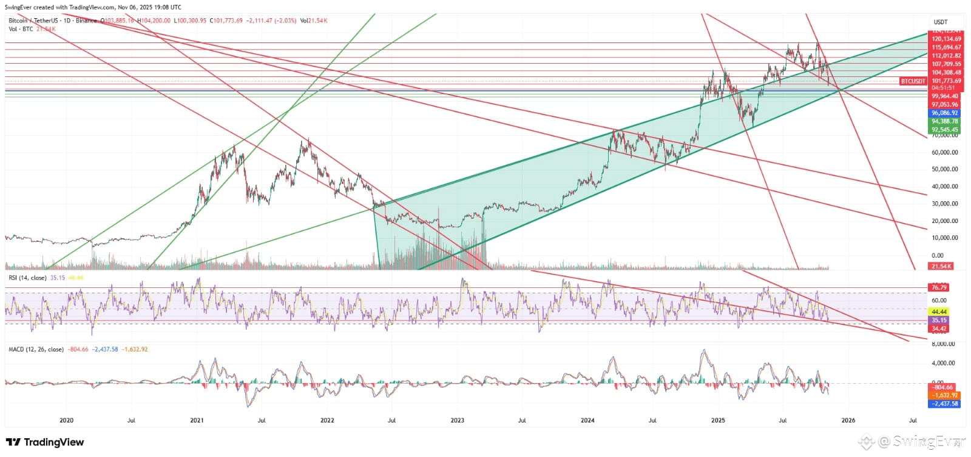Click the red −804.66 MACD axis label

[x=943, y=387]
